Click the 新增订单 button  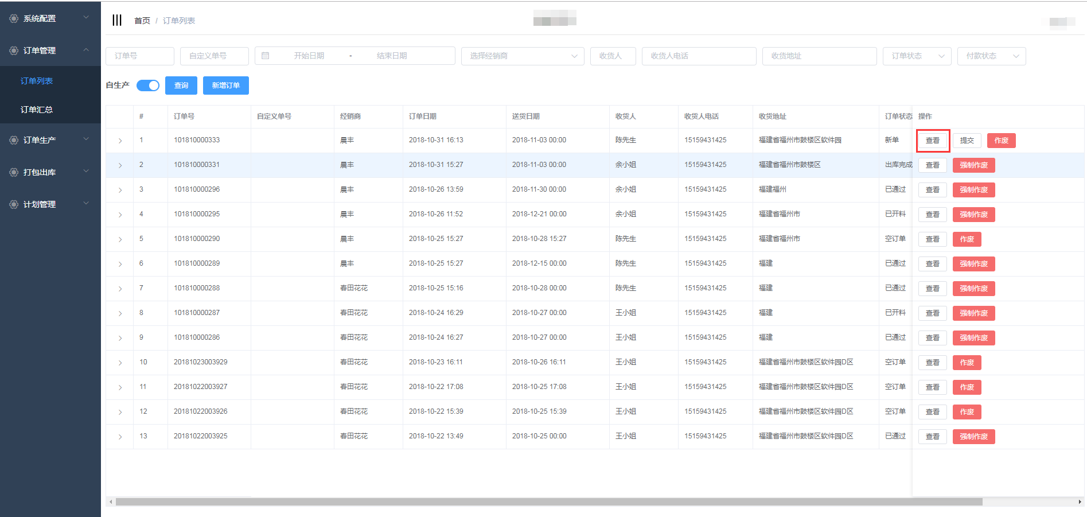[x=225, y=85]
